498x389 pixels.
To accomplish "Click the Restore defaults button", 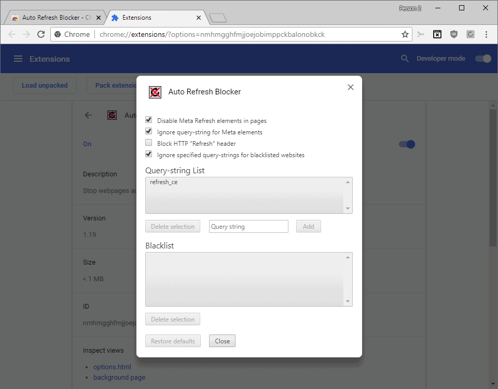I will point(173,341).
